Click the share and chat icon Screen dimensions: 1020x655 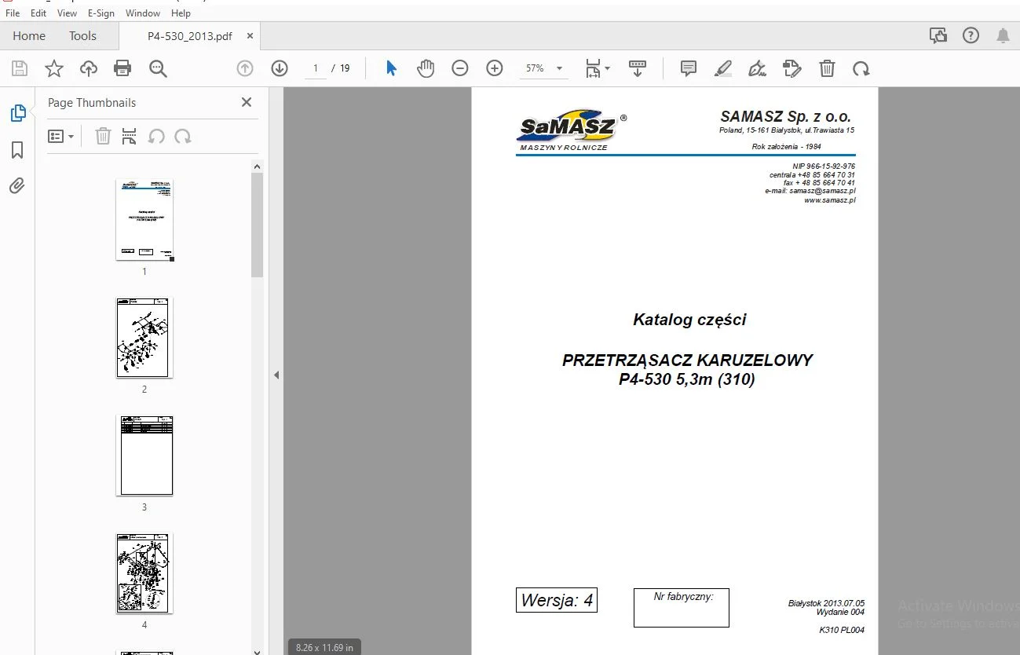(x=938, y=35)
